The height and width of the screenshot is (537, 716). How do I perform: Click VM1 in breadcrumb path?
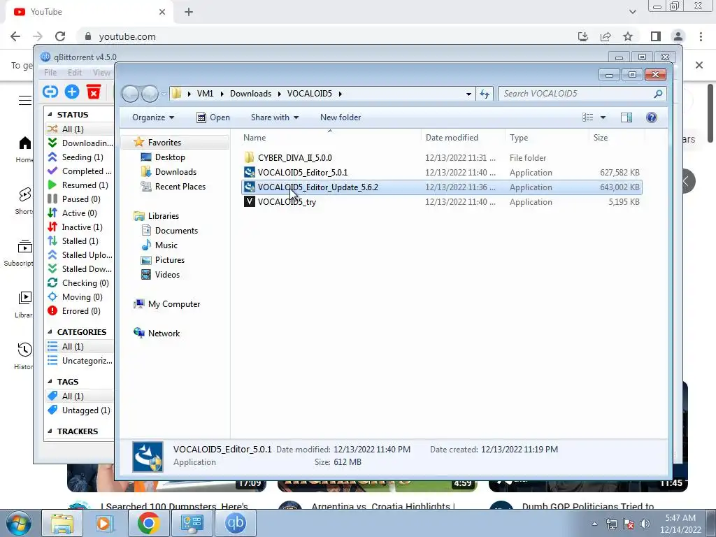(205, 94)
